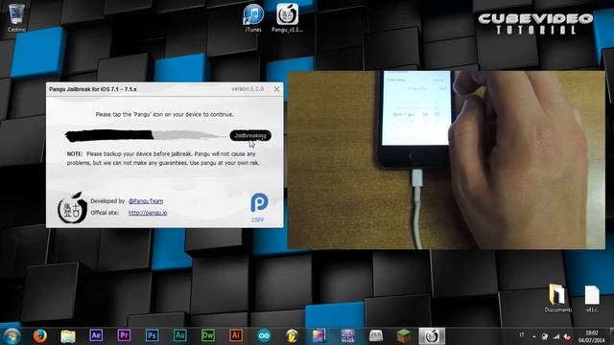Launch Photoshop from the taskbar
The width and height of the screenshot is (614, 345).
coord(152,335)
